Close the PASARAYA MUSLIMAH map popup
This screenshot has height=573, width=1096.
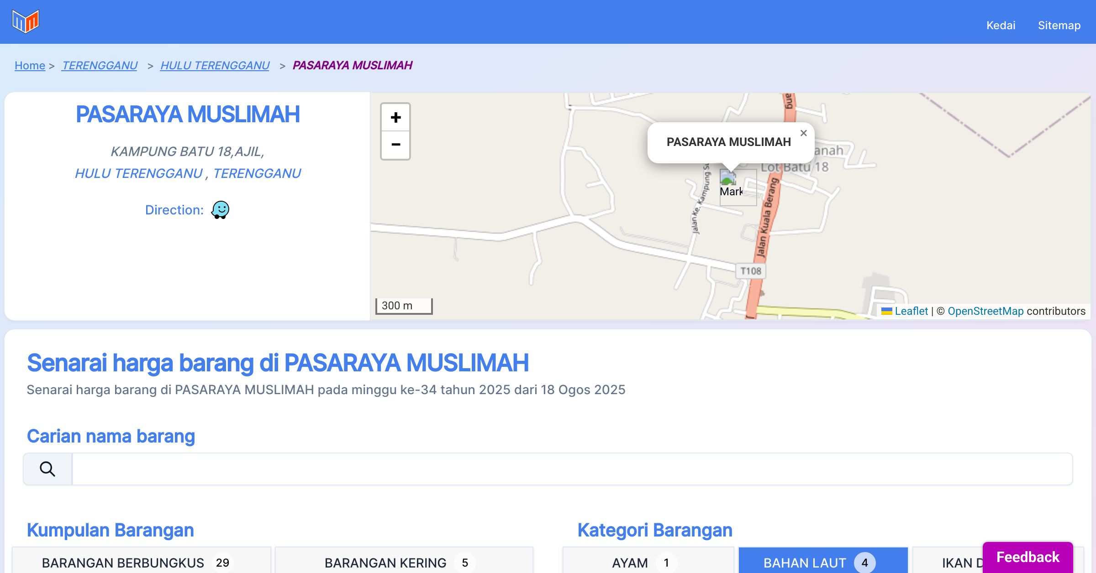803,133
